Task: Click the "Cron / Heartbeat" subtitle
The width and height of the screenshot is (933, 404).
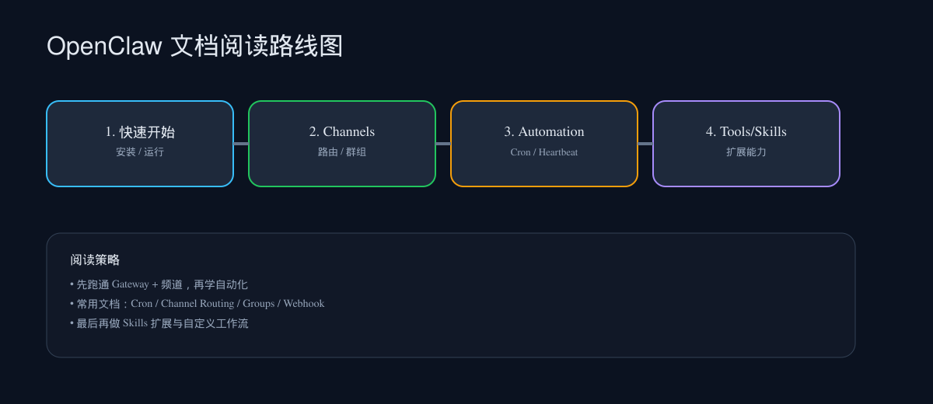Action: (544, 152)
